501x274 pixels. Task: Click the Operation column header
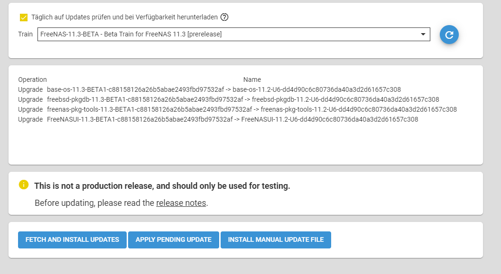(x=32, y=80)
